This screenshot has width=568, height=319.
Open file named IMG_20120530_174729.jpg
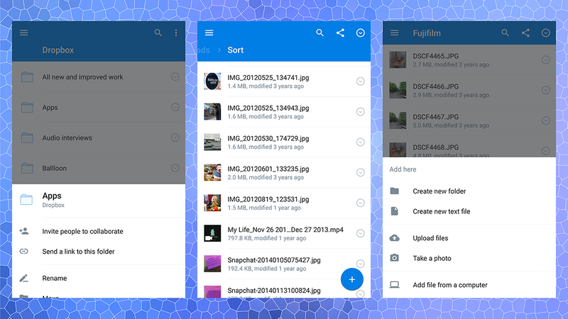pyautogui.click(x=268, y=138)
